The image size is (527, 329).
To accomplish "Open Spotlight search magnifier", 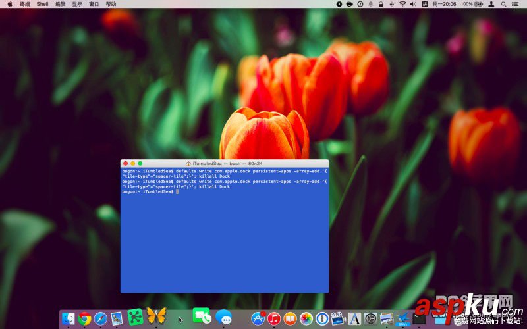I will 503,4.
